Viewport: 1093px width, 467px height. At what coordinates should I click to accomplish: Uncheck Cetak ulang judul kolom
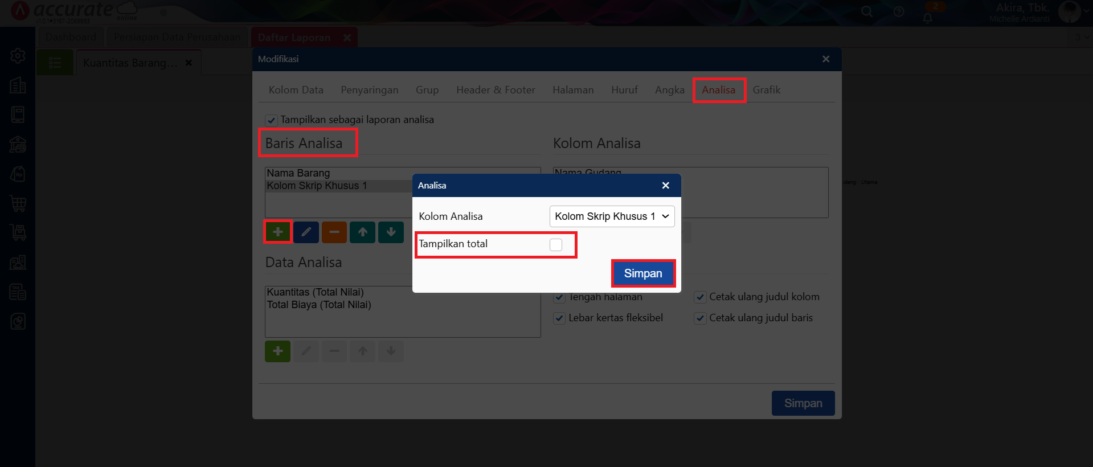701,297
